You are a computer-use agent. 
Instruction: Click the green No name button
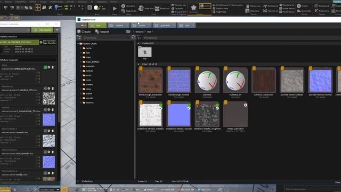(x=43, y=30)
